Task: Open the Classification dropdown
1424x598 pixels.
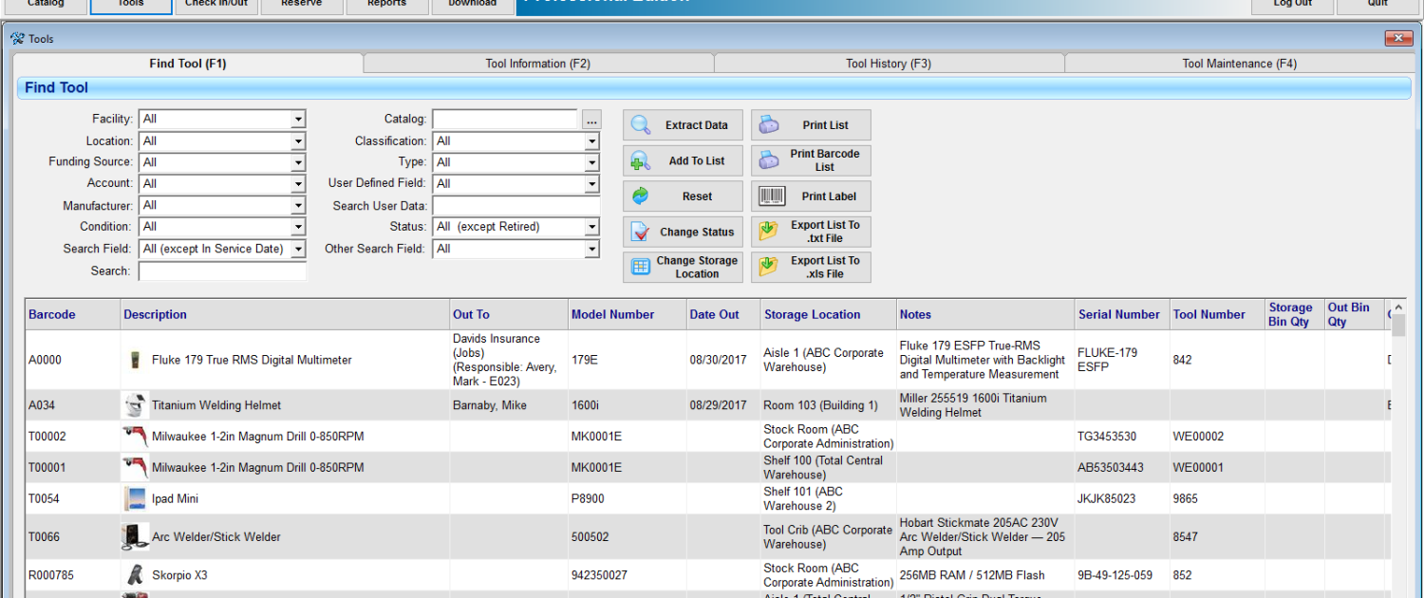Action: [592, 141]
